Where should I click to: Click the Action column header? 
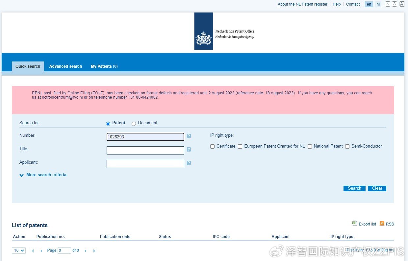[x=19, y=237]
